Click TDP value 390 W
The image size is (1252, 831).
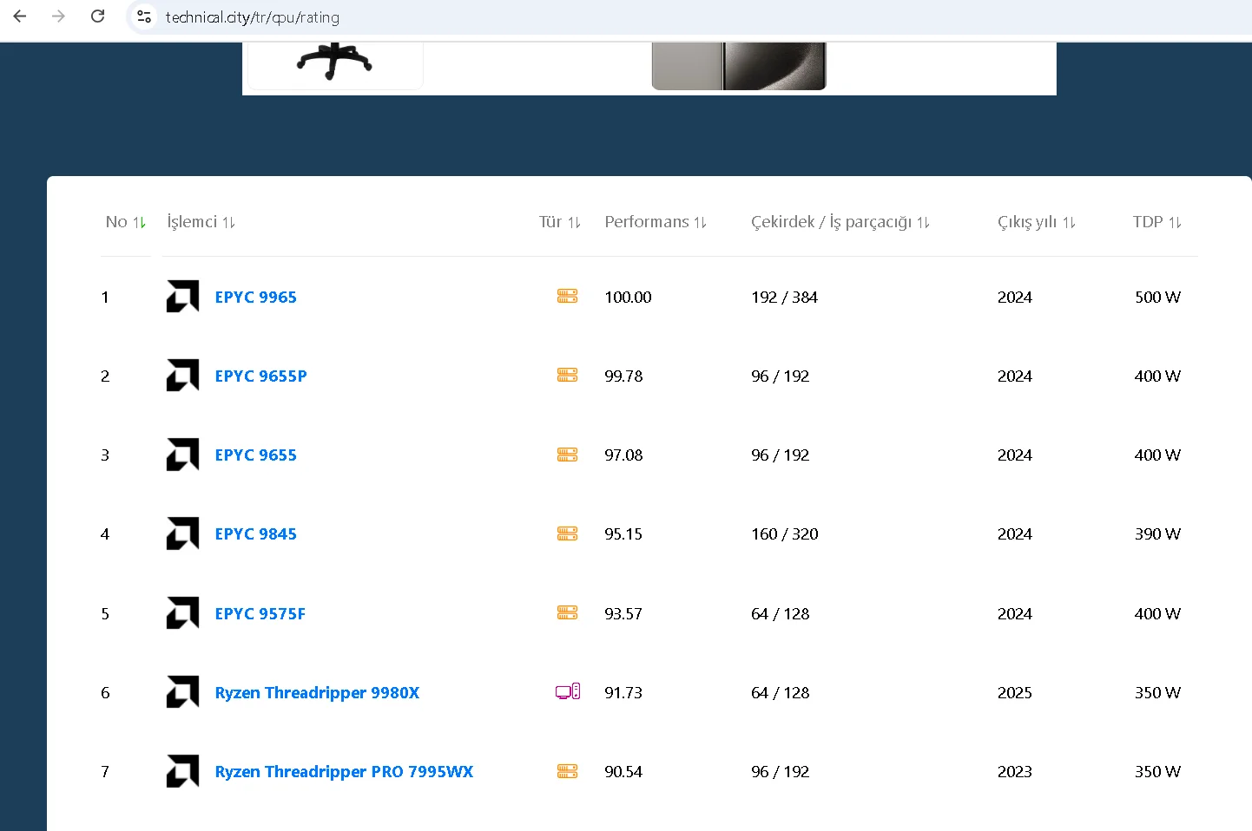point(1158,534)
